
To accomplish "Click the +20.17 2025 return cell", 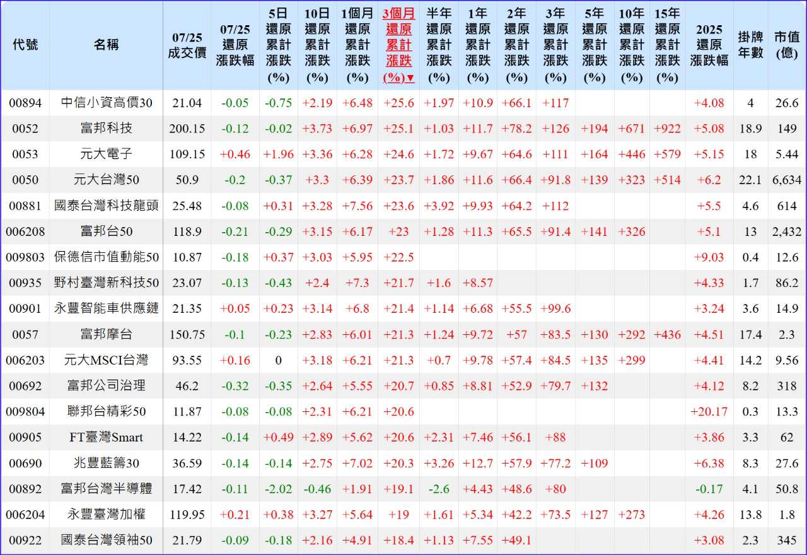I will 709,412.
